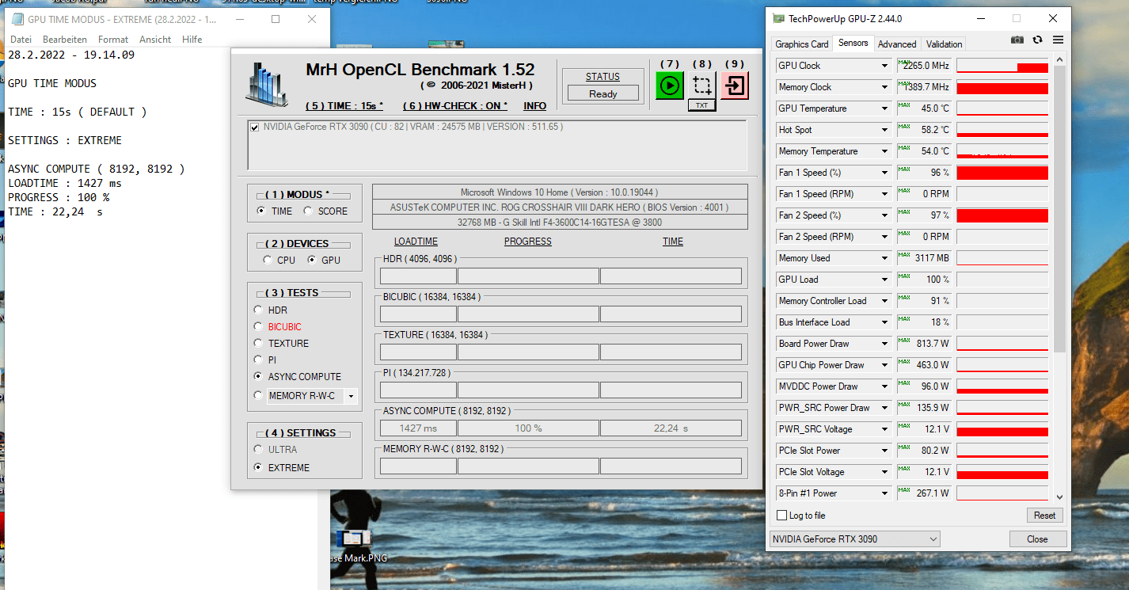
Task: Click the Notepad title bar icon
Action: (x=17, y=19)
